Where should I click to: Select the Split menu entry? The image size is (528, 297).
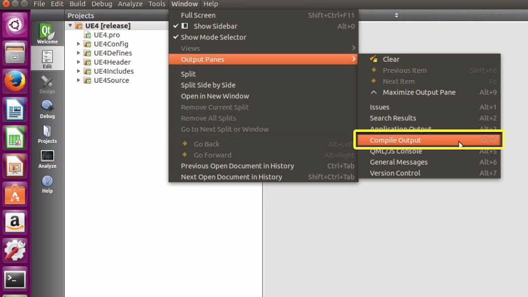[x=263, y=74]
